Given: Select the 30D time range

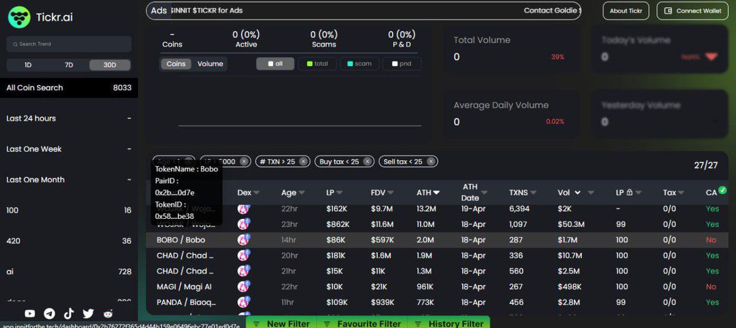Looking at the screenshot, I should pos(110,65).
